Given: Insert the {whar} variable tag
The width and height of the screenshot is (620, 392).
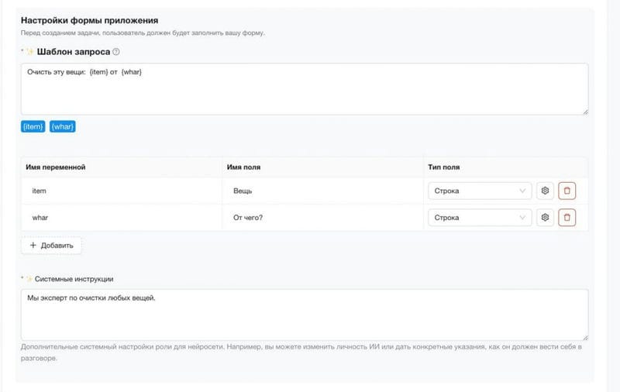Looking at the screenshot, I should [63, 126].
